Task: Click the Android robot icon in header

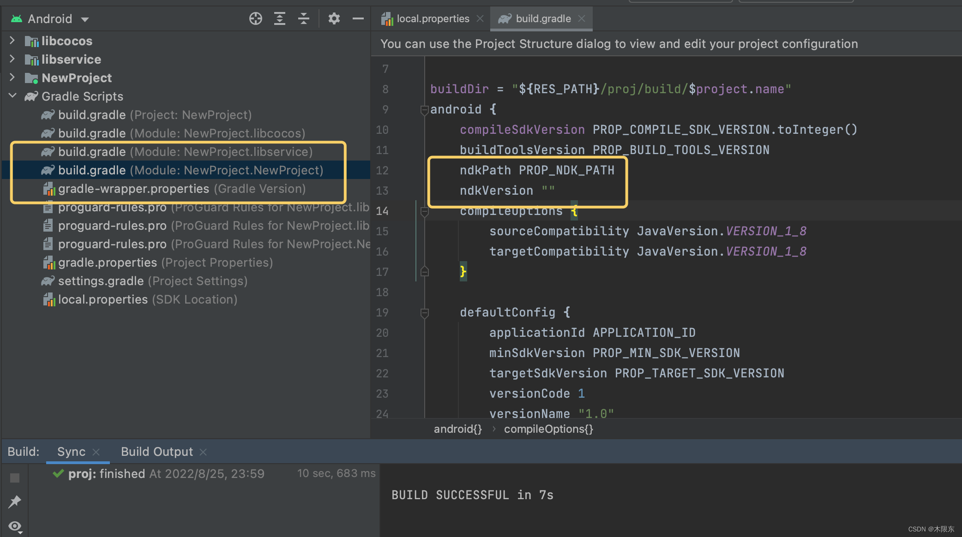Action: (17, 19)
